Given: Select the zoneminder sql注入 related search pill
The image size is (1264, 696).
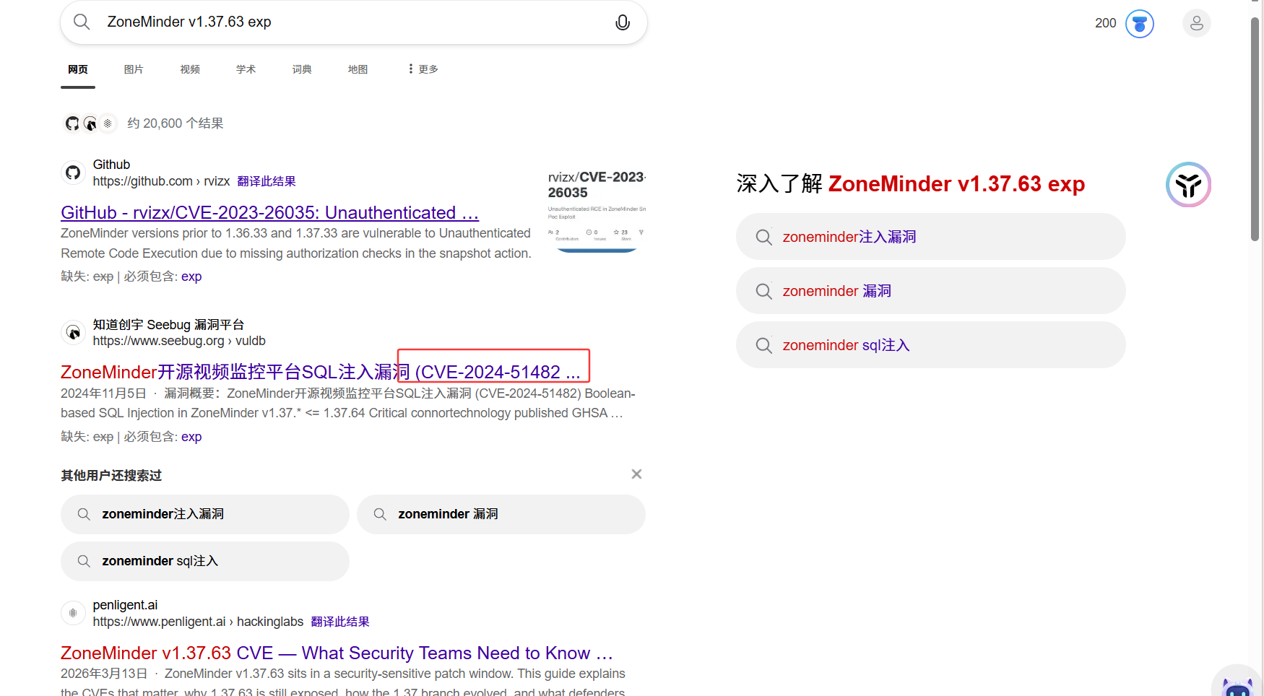Looking at the screenshot, I should (205, 561).
